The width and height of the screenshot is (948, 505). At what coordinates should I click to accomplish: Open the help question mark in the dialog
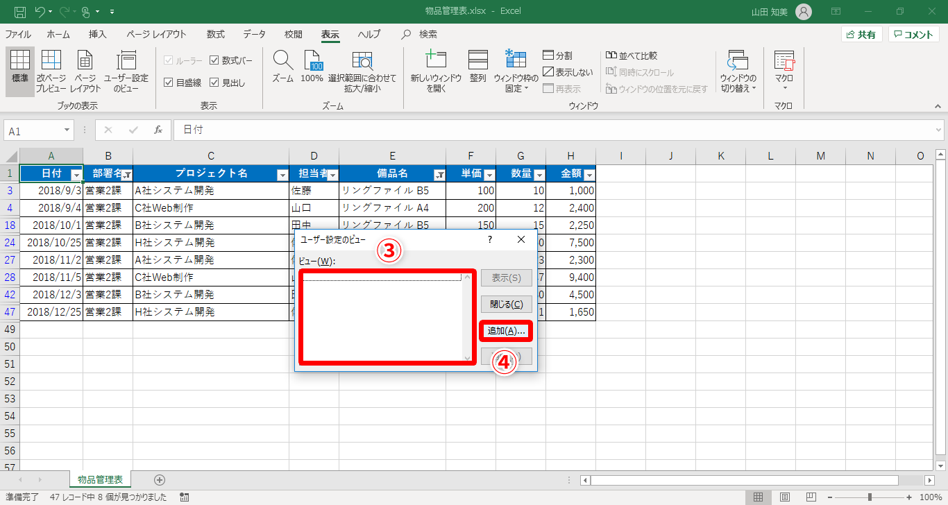point(490,239)
